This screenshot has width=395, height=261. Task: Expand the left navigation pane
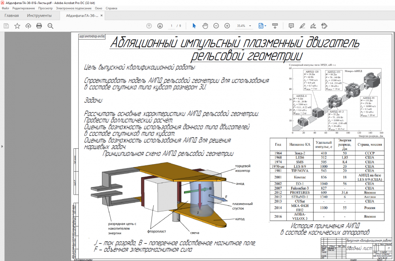coord(2,146)
